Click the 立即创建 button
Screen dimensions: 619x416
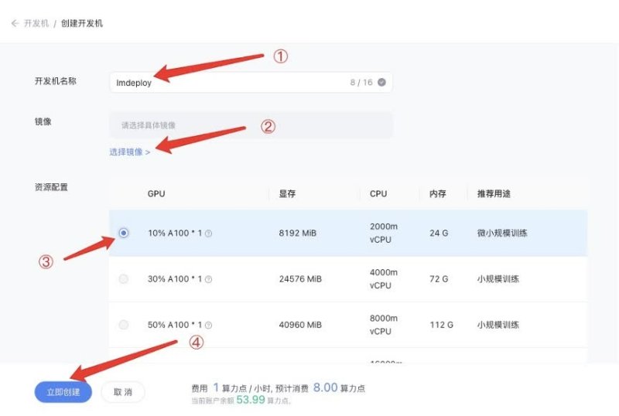click(63, 392)
